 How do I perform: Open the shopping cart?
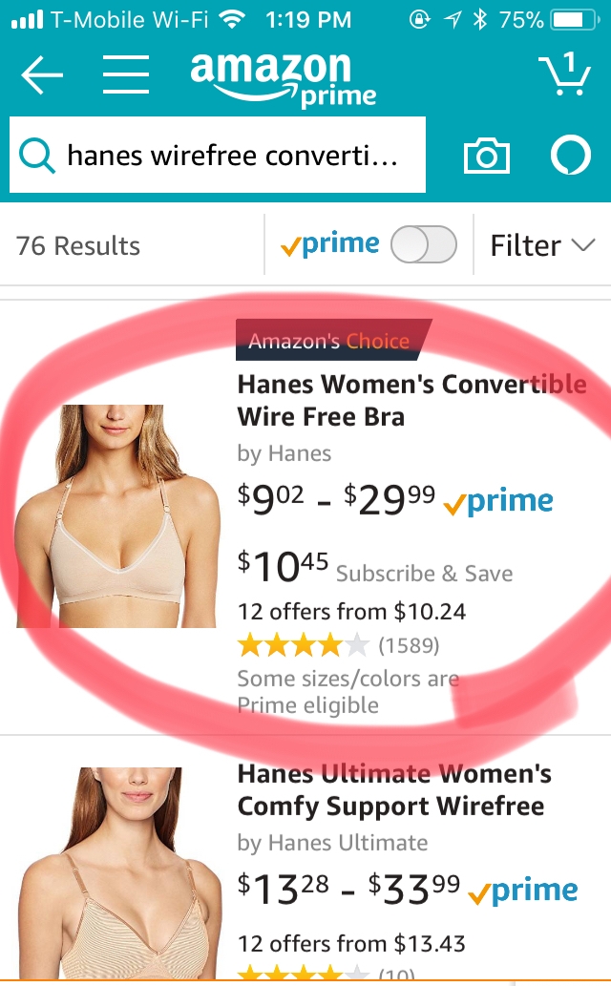click(x=565, y=73)
